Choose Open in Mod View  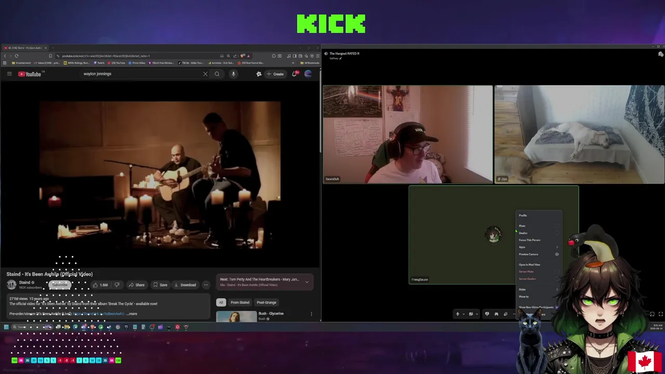click(529, 264)
